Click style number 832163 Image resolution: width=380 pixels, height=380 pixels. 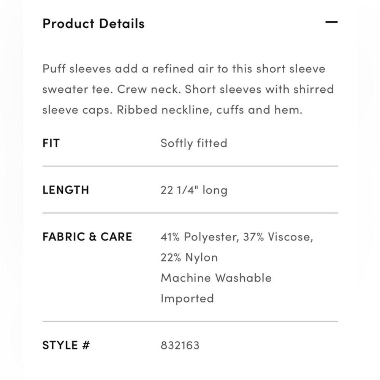coord(180,345)
